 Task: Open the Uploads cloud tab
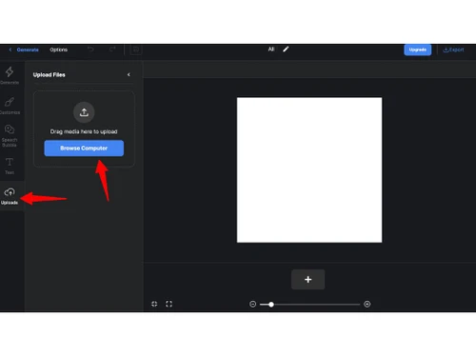click(10, 196)
